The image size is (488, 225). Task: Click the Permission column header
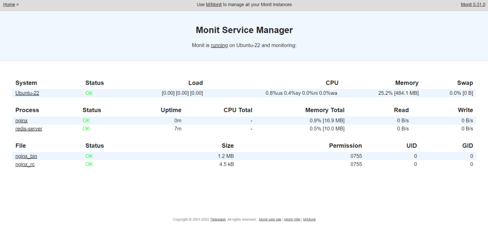click(x=345, y=145)
